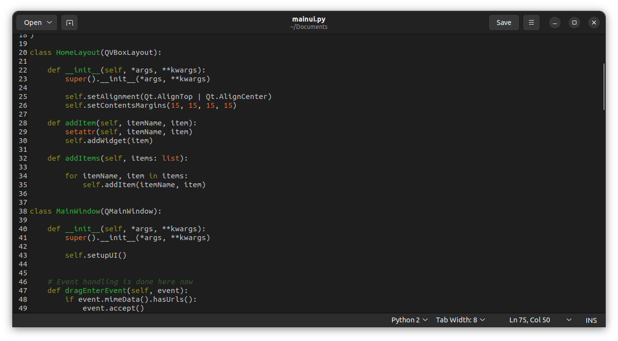The width and height of the screenshot is (618, 341).
Task: Click the mainui.py title in the header
Action: point(309,19)
